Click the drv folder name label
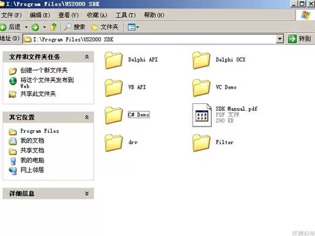 click(x=133, y=142)
